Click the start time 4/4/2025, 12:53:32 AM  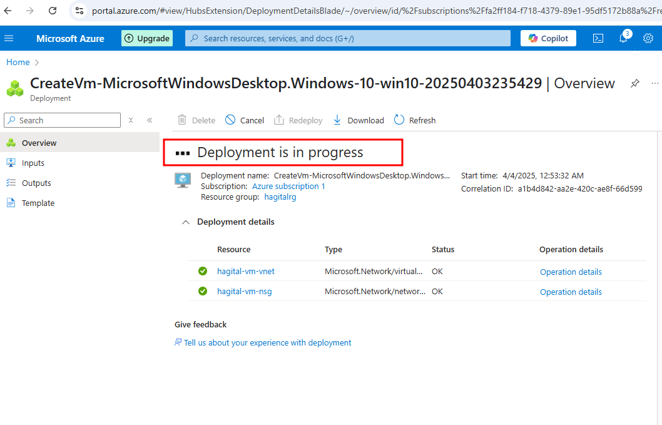543,176
